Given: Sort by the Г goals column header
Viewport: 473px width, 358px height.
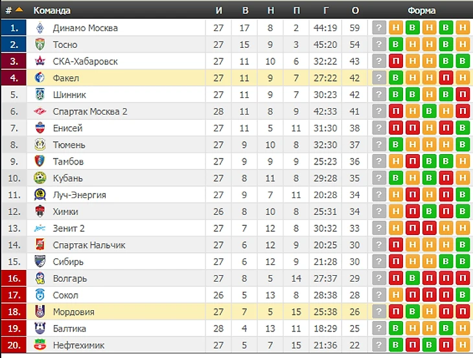Looking at the screenshot, I should [326, 10].
